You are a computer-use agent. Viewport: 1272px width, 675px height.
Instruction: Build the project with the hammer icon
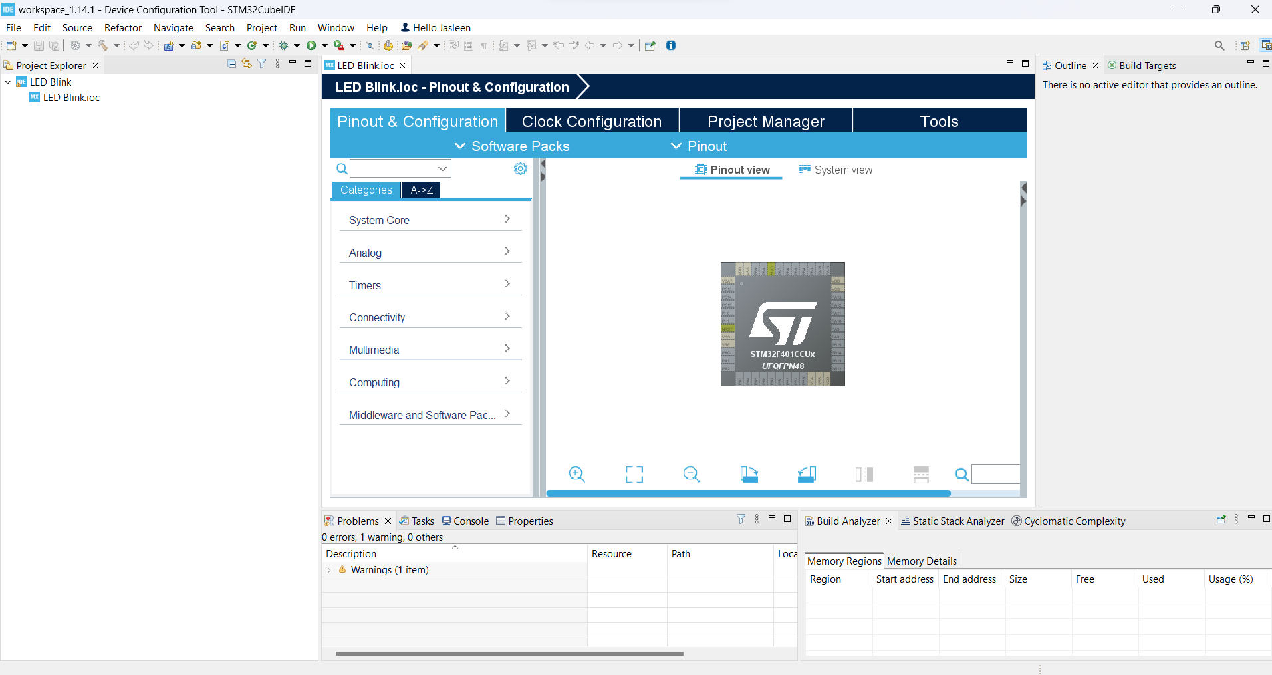coord(103,45)
